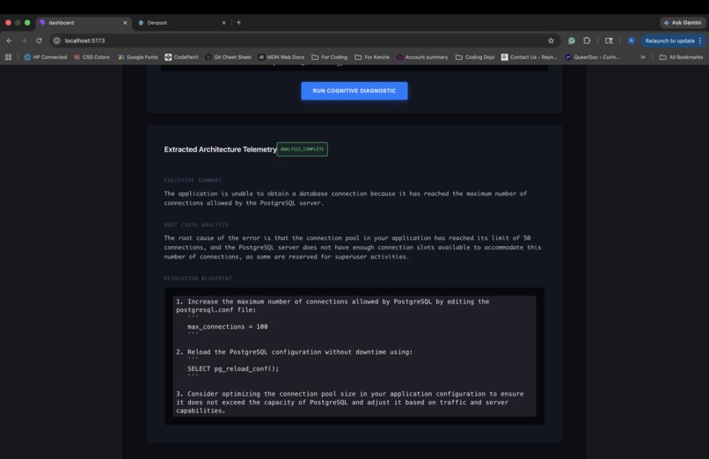Click the EXECUTIVE SUMMARY label

(x=193, y=180)
